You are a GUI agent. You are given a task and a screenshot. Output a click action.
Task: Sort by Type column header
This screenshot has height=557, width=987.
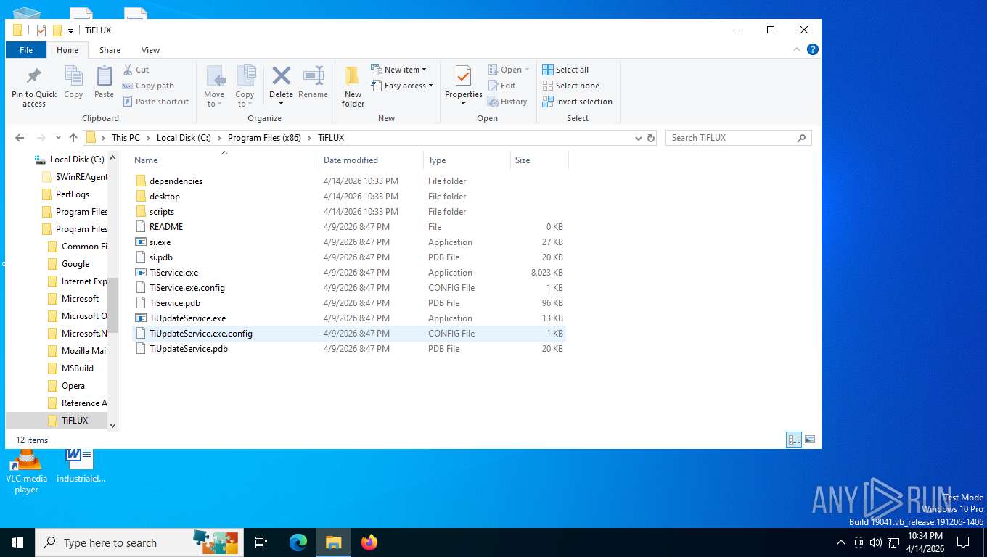467,160
